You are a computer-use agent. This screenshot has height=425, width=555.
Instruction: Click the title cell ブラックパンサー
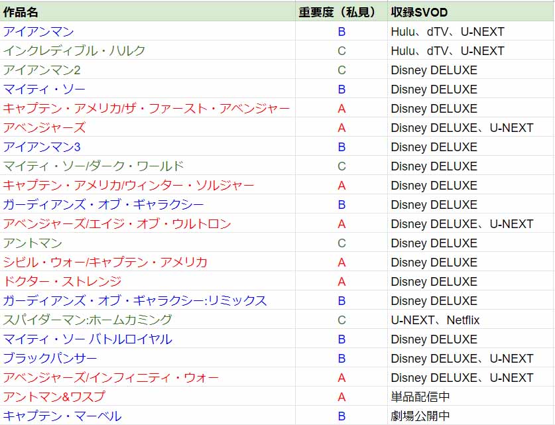click(x=148, y=358)
